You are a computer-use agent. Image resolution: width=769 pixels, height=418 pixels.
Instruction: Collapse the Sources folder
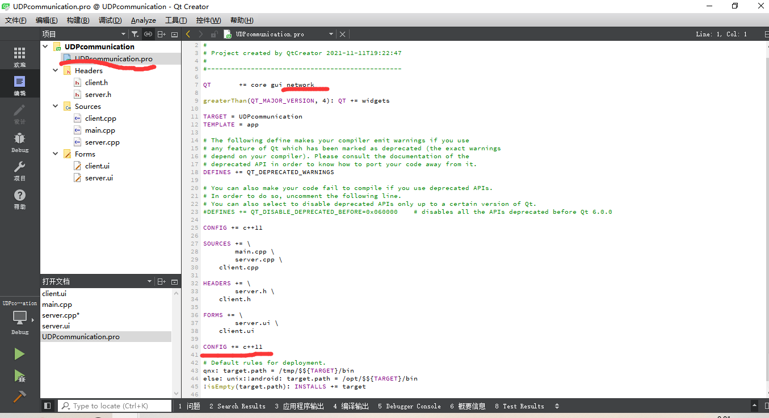point(56,107)
